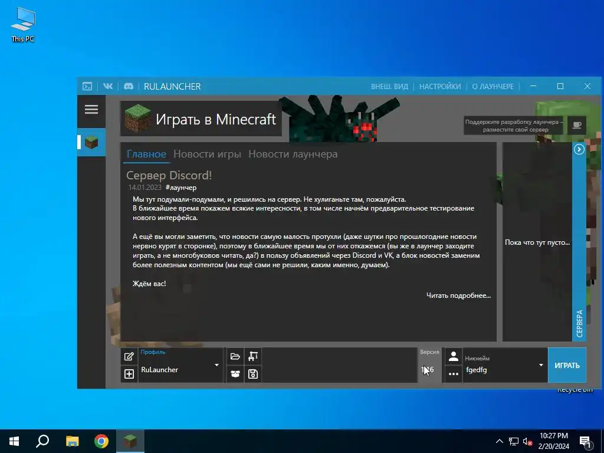
Task: Click the Версия version value
Action: 428,370
